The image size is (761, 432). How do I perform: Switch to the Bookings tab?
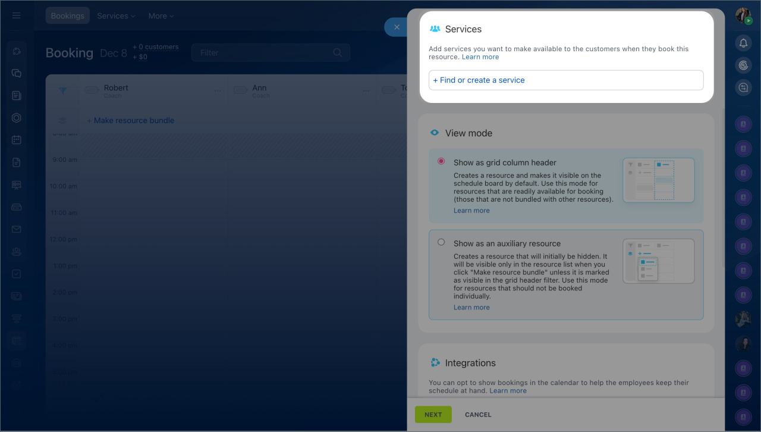tap(67, 16)
